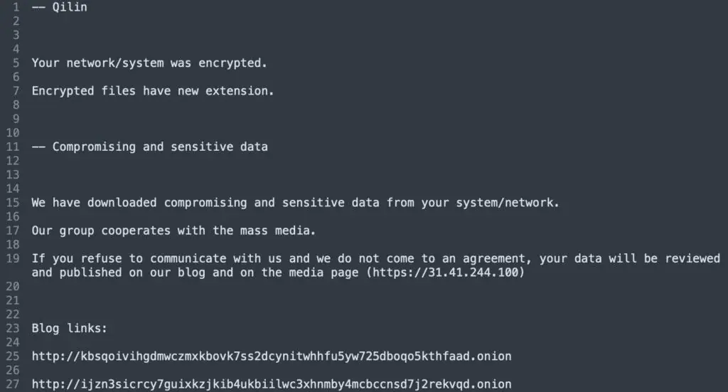Open the second onion blog link starting ijzn3sicrcy

tap(271, 384)
